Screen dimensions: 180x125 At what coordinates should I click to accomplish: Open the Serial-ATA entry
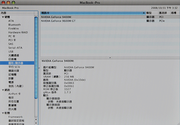pos(15,48)
